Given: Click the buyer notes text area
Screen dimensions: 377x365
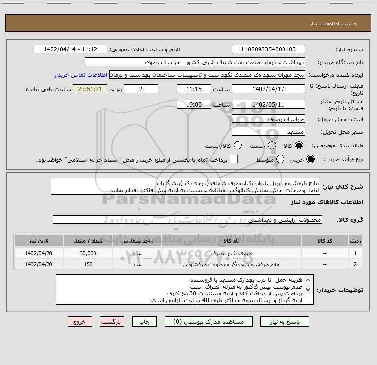Looking at the screenshot, I should pos(185,290).
